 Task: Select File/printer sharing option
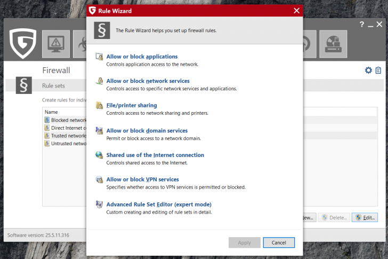(132, 105)
